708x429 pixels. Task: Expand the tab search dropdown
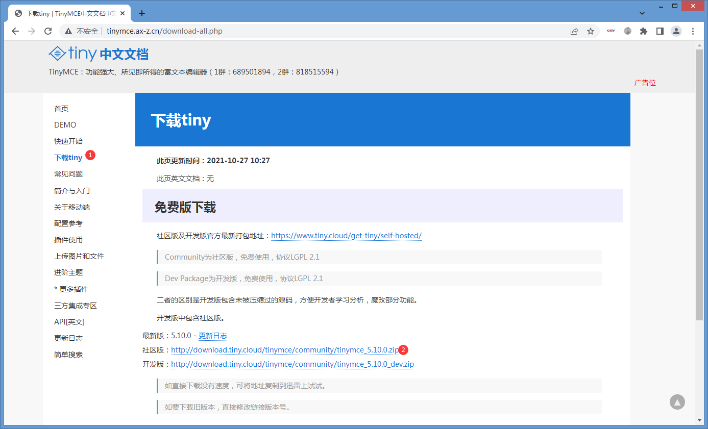pyautogui.click(x=642, y=13)
